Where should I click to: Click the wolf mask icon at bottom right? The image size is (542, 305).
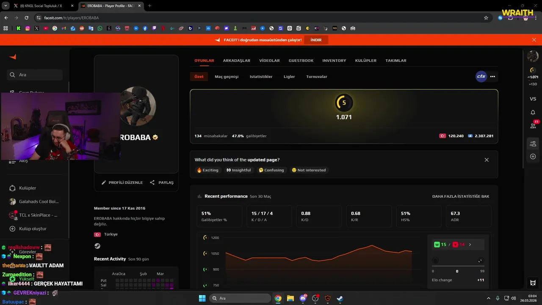tap(533, 283)
